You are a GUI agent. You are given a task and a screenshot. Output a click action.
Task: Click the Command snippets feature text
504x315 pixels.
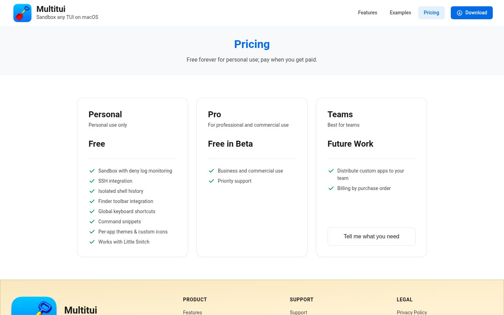(x=120, y=222)
